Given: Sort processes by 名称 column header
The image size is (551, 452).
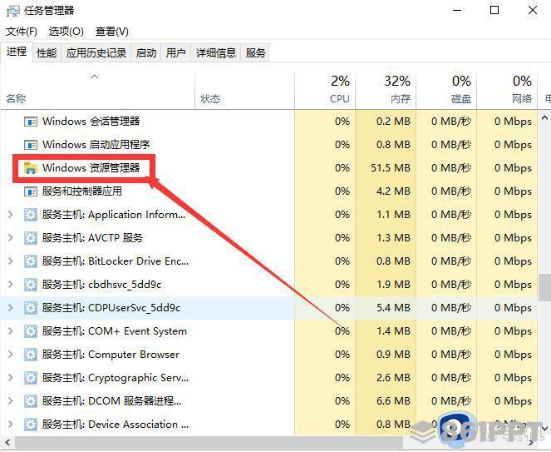Looking at the screenshot, I should (x=98, y=92).
